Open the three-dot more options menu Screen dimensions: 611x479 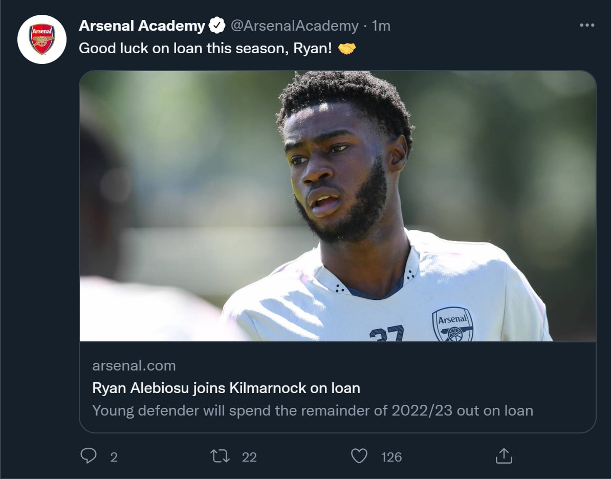coord(586,25)
